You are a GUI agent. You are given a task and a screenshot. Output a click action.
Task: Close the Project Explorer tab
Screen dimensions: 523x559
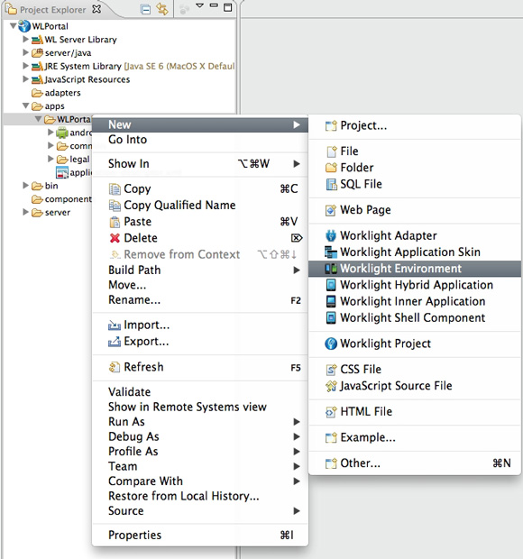pos(96,9)
